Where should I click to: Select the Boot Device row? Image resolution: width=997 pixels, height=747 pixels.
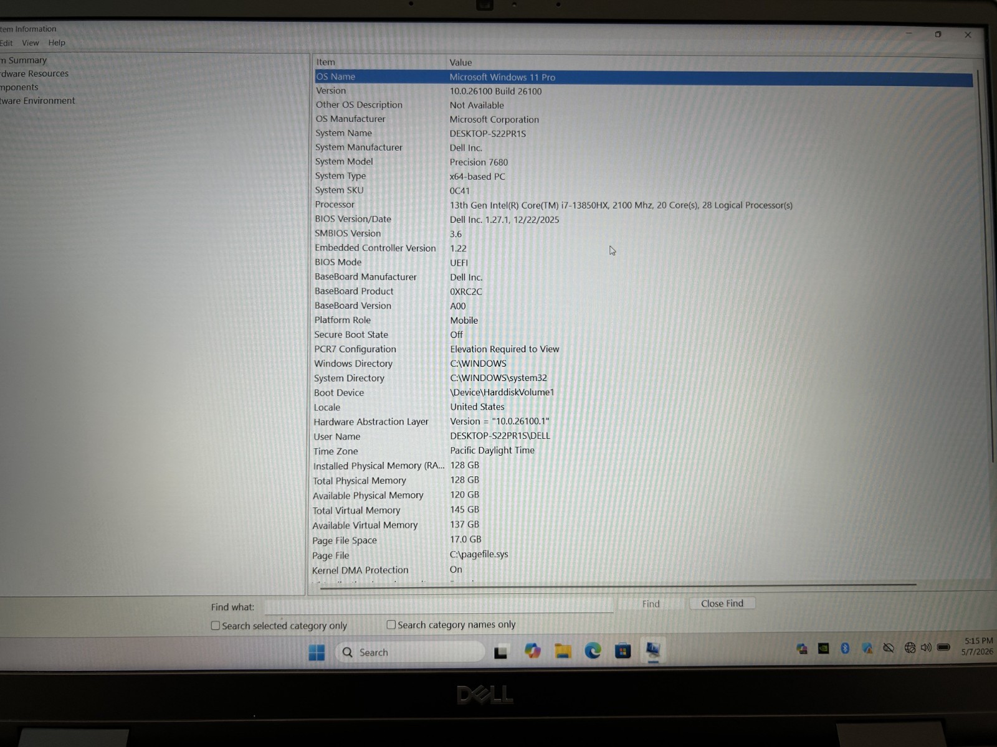[x=644, y=393]
